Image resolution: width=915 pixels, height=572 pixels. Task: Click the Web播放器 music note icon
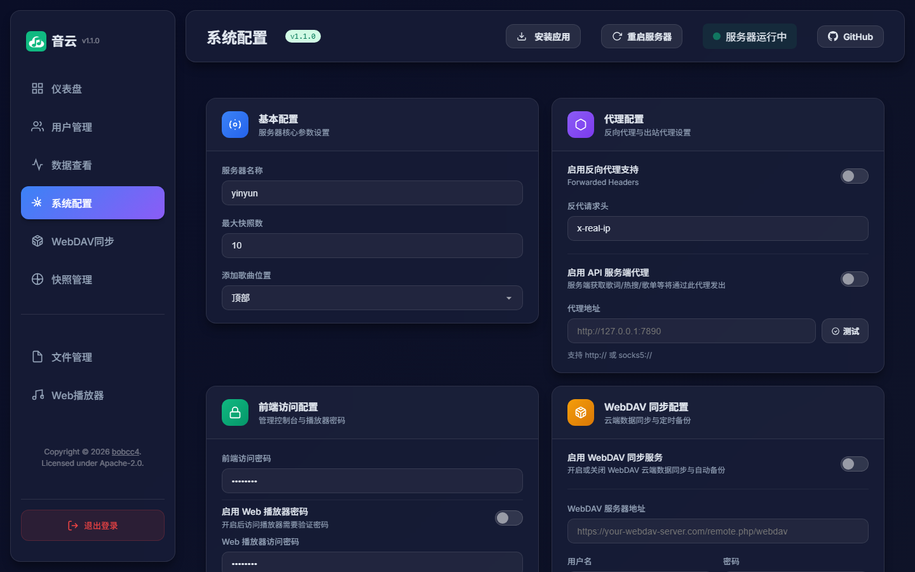(37, 395)
